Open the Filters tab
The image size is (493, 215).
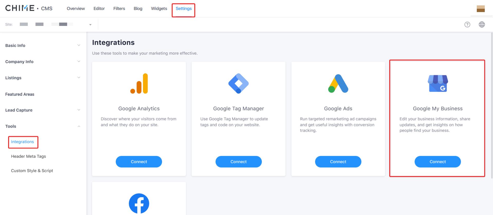(119, 8)
